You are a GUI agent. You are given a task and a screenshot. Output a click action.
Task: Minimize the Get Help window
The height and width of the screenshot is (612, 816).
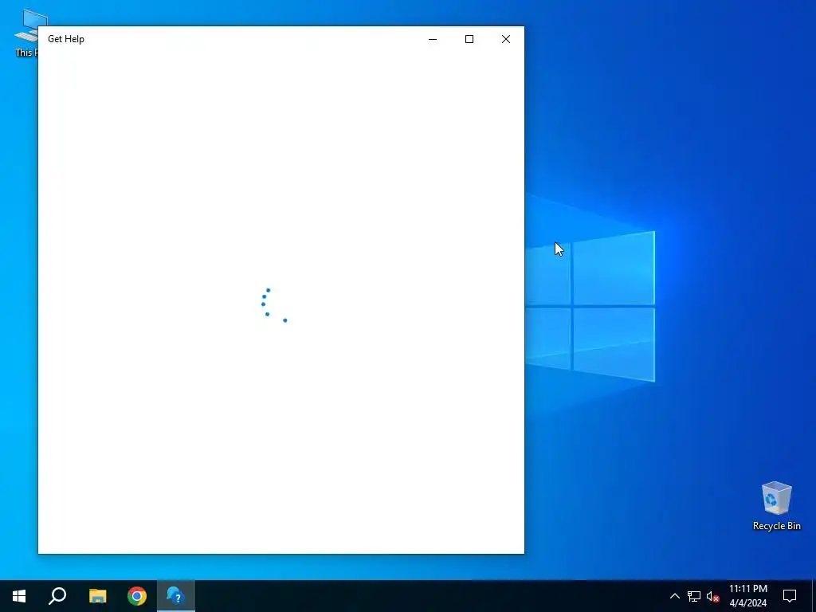tap(433, 39)
